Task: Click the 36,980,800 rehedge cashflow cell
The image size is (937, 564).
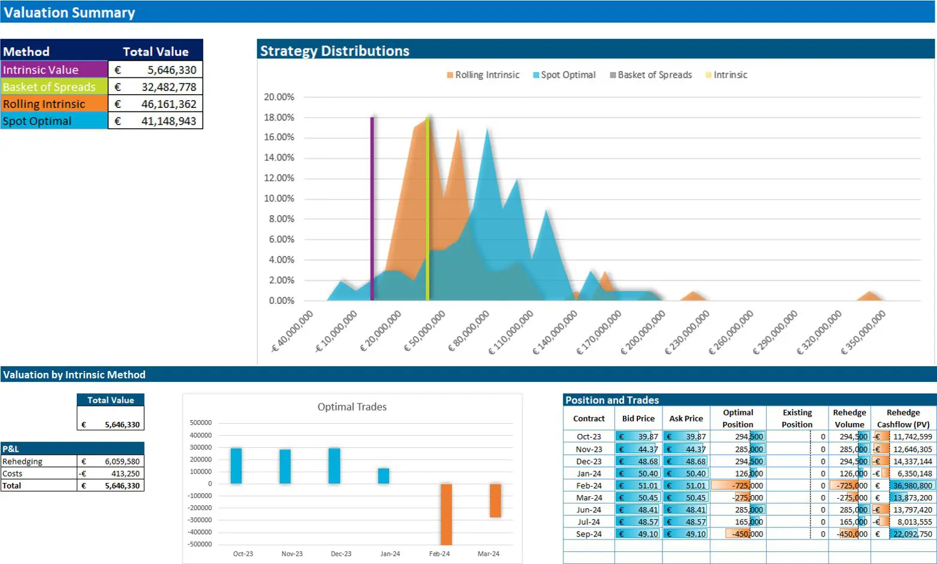Action: click(903, 485)
